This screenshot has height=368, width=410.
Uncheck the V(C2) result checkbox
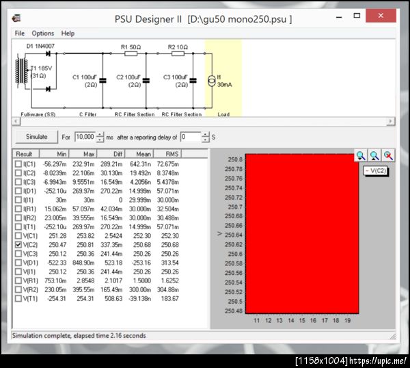point(18,245)
